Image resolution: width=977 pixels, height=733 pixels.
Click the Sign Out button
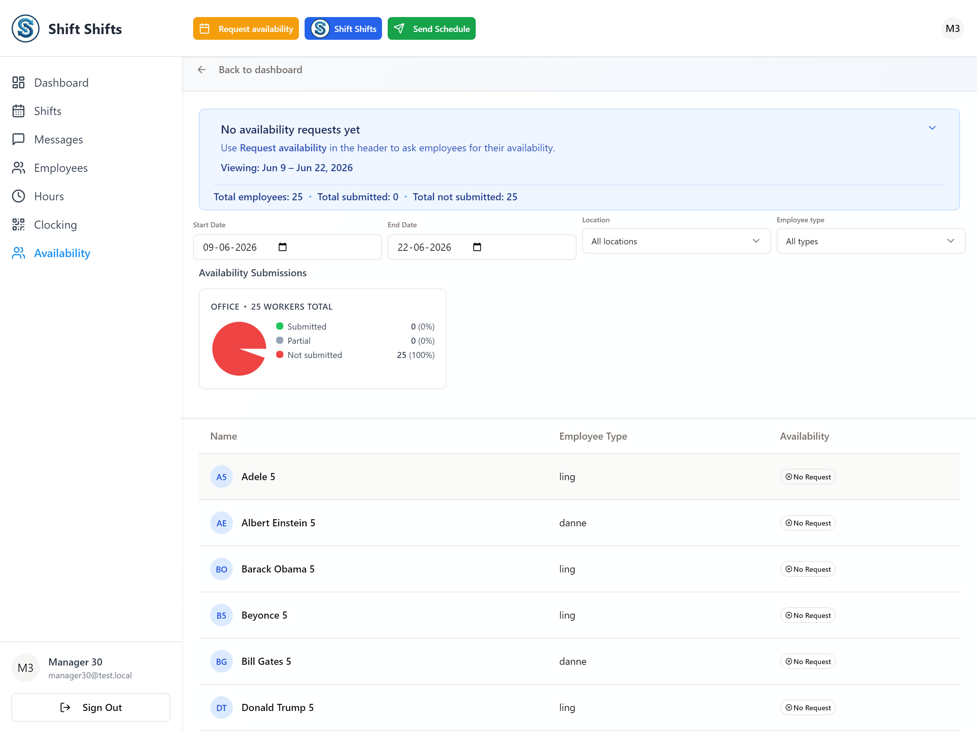(91, 707)
